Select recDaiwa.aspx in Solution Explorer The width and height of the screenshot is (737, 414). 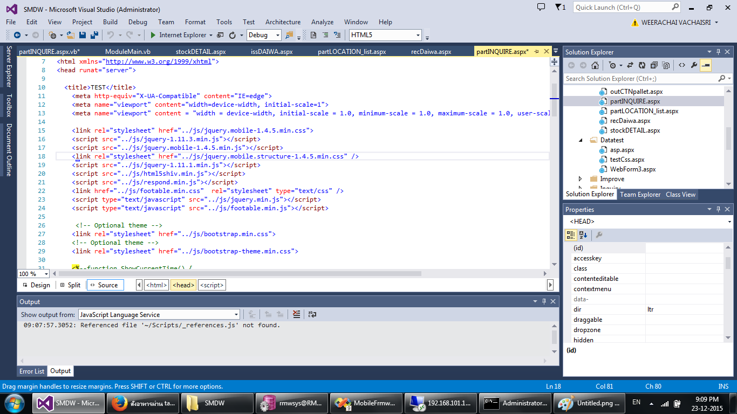tap(630, 121)
